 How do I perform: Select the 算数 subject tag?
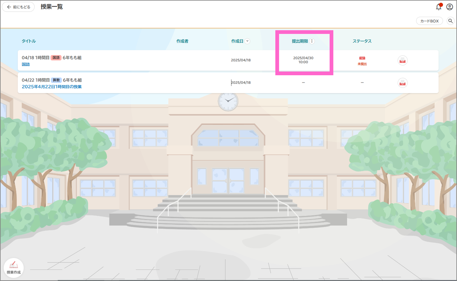point(56,80)
